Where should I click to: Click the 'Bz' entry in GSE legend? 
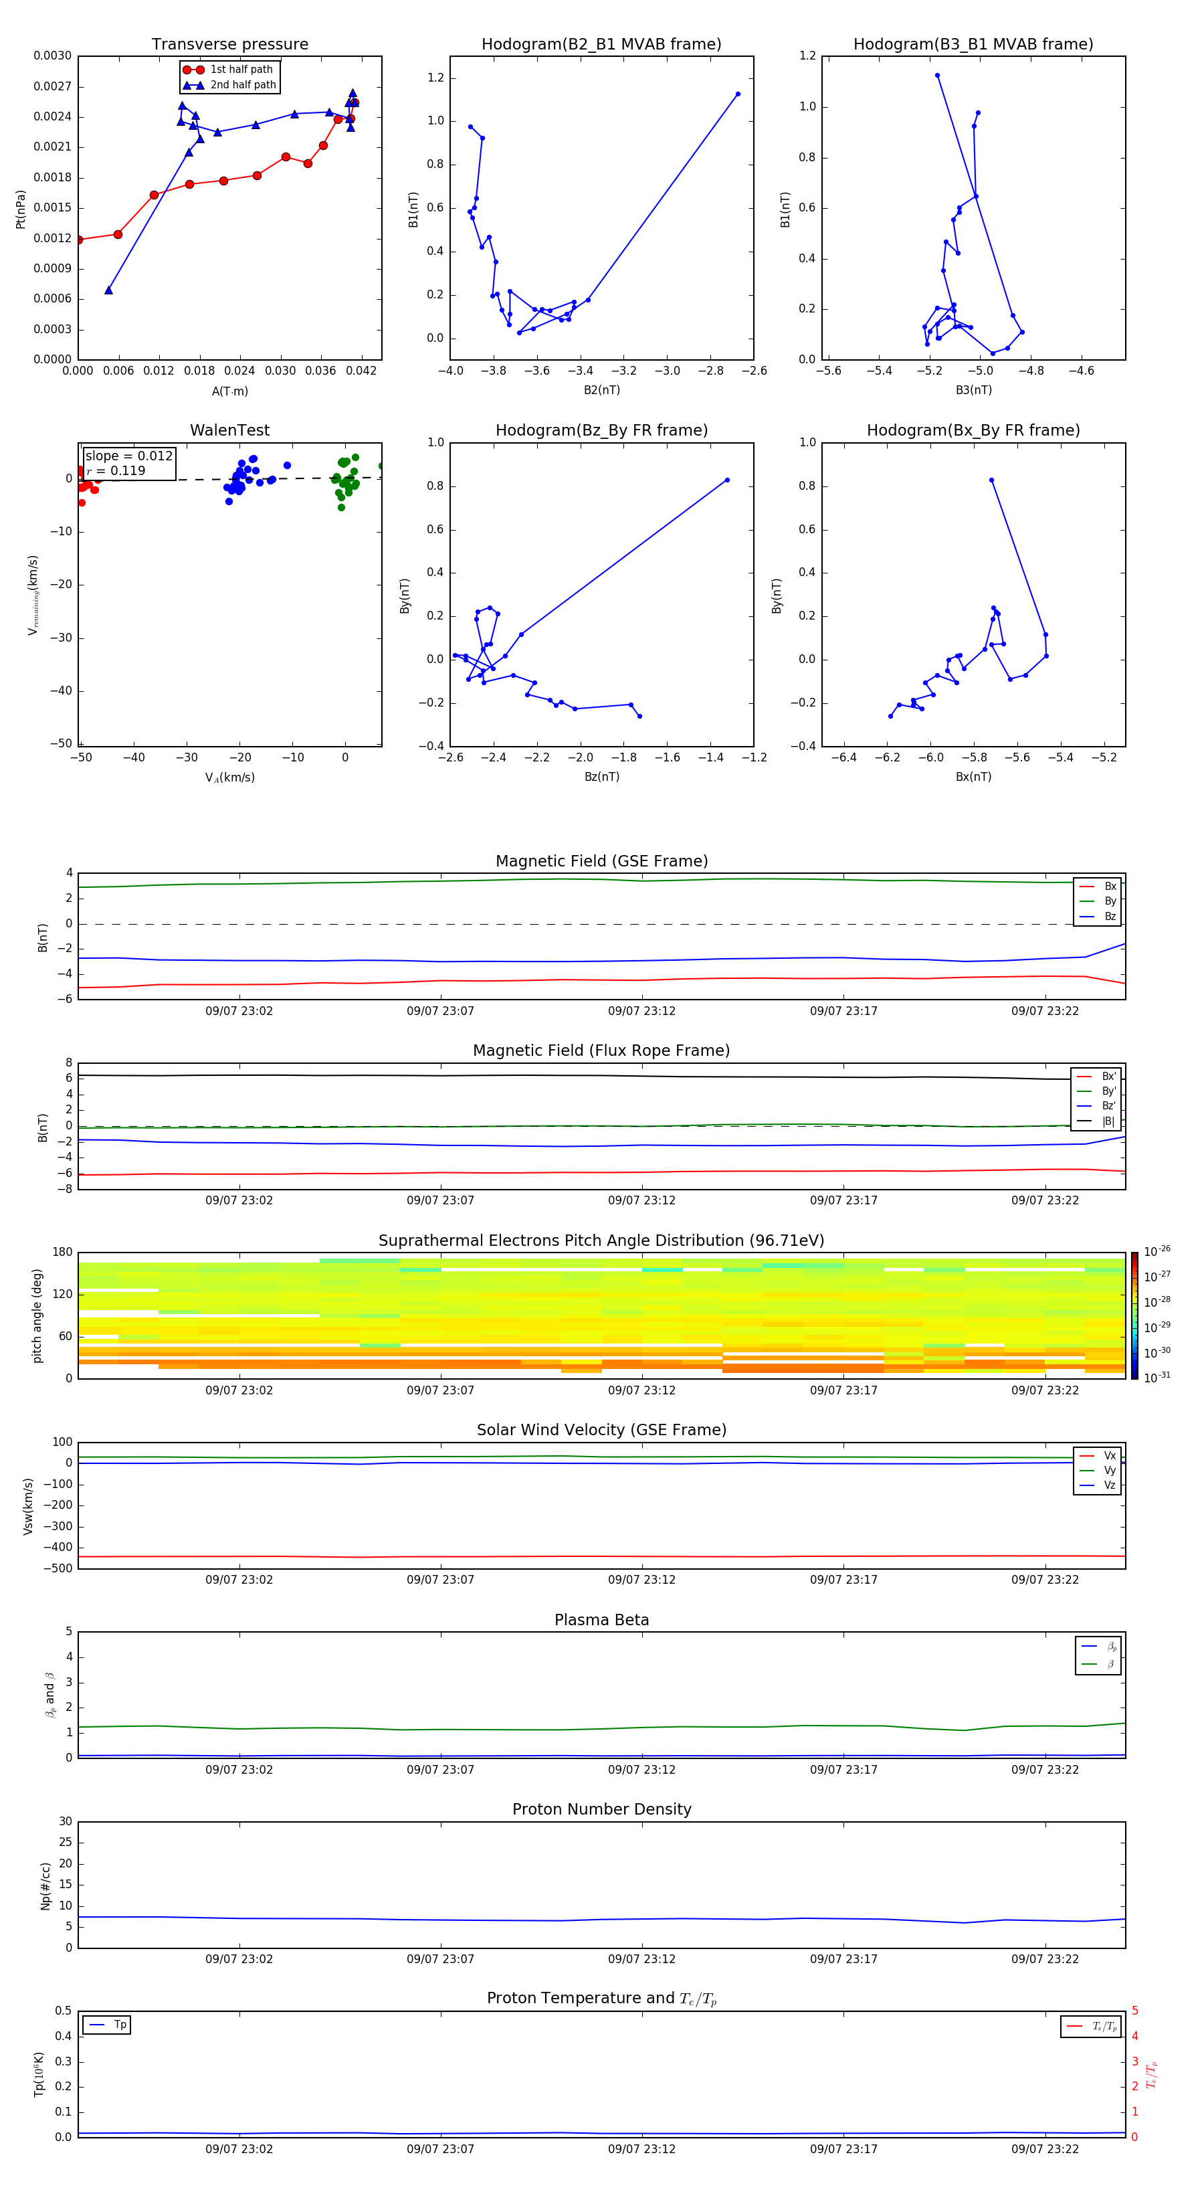pyautogui.click(x=1098, y=916)
